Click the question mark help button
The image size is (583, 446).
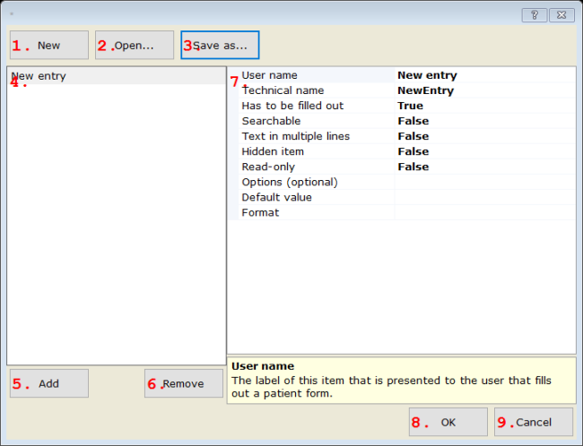tap(535, 15)
